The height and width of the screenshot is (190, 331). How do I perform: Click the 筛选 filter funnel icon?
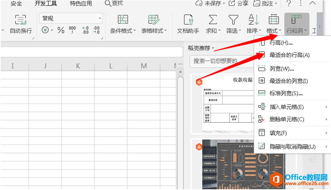point(233,20)
